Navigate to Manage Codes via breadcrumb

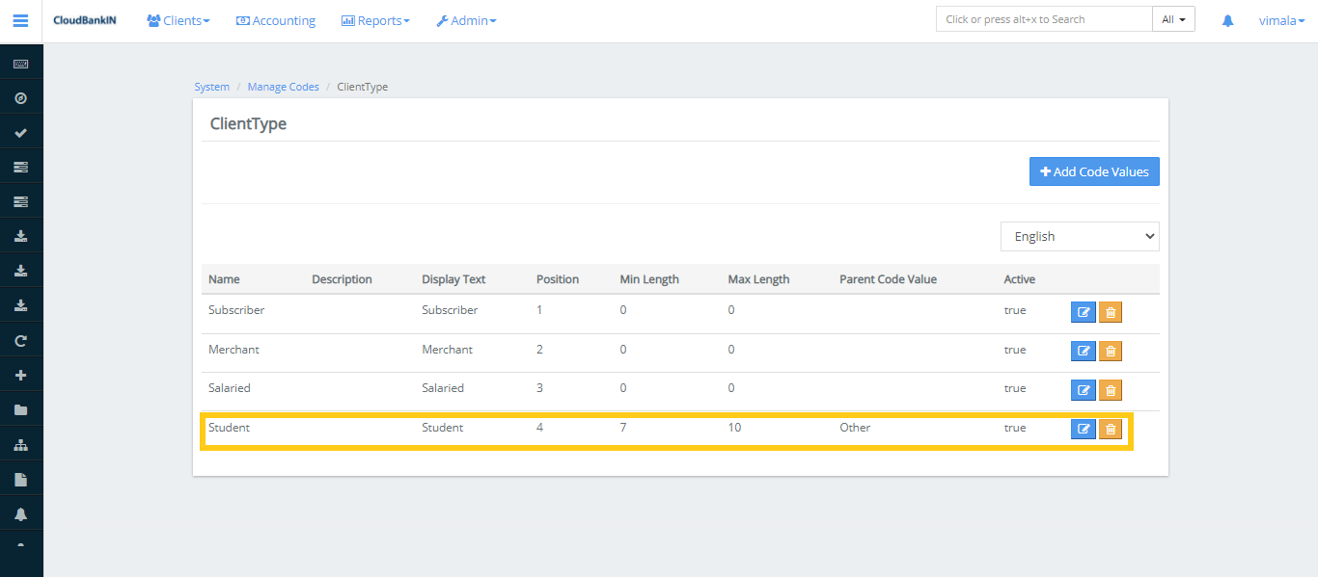pos(283,86)
